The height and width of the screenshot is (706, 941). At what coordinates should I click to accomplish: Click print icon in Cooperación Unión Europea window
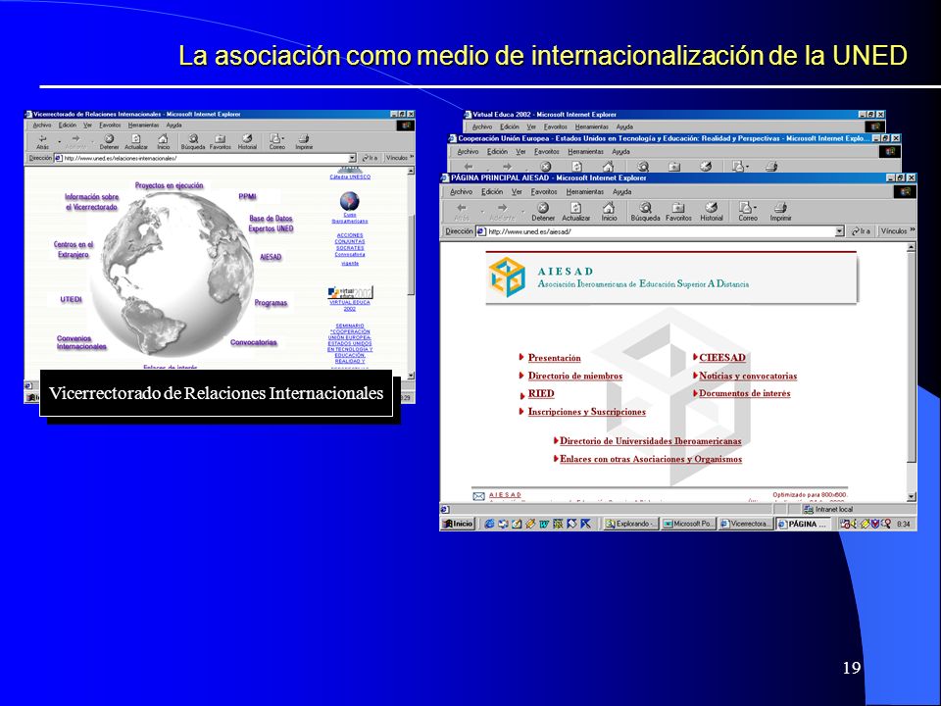pyautogui.click(x=771, y=167)
